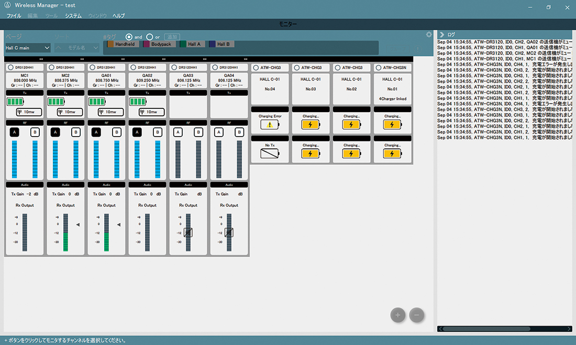
Task: Click antenna B icon on QA04
Action: [x=239, y=132]
